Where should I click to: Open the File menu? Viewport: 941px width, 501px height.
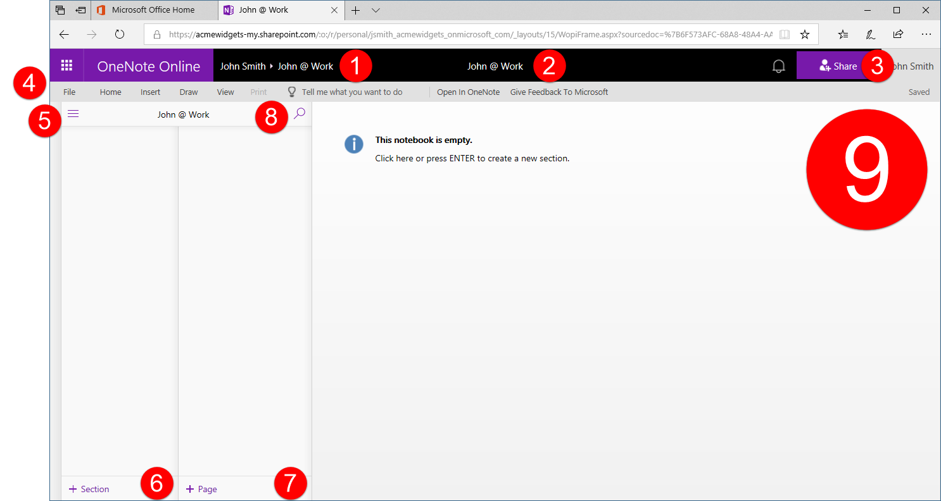(x=70, y=92)
